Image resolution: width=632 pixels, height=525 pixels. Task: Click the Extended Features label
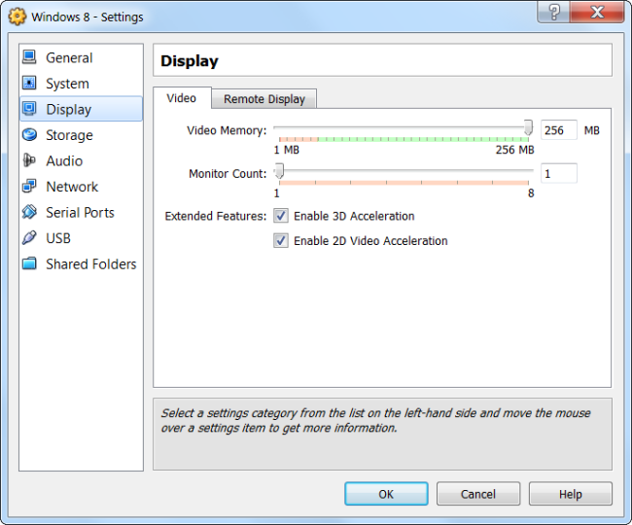(216, 217)
